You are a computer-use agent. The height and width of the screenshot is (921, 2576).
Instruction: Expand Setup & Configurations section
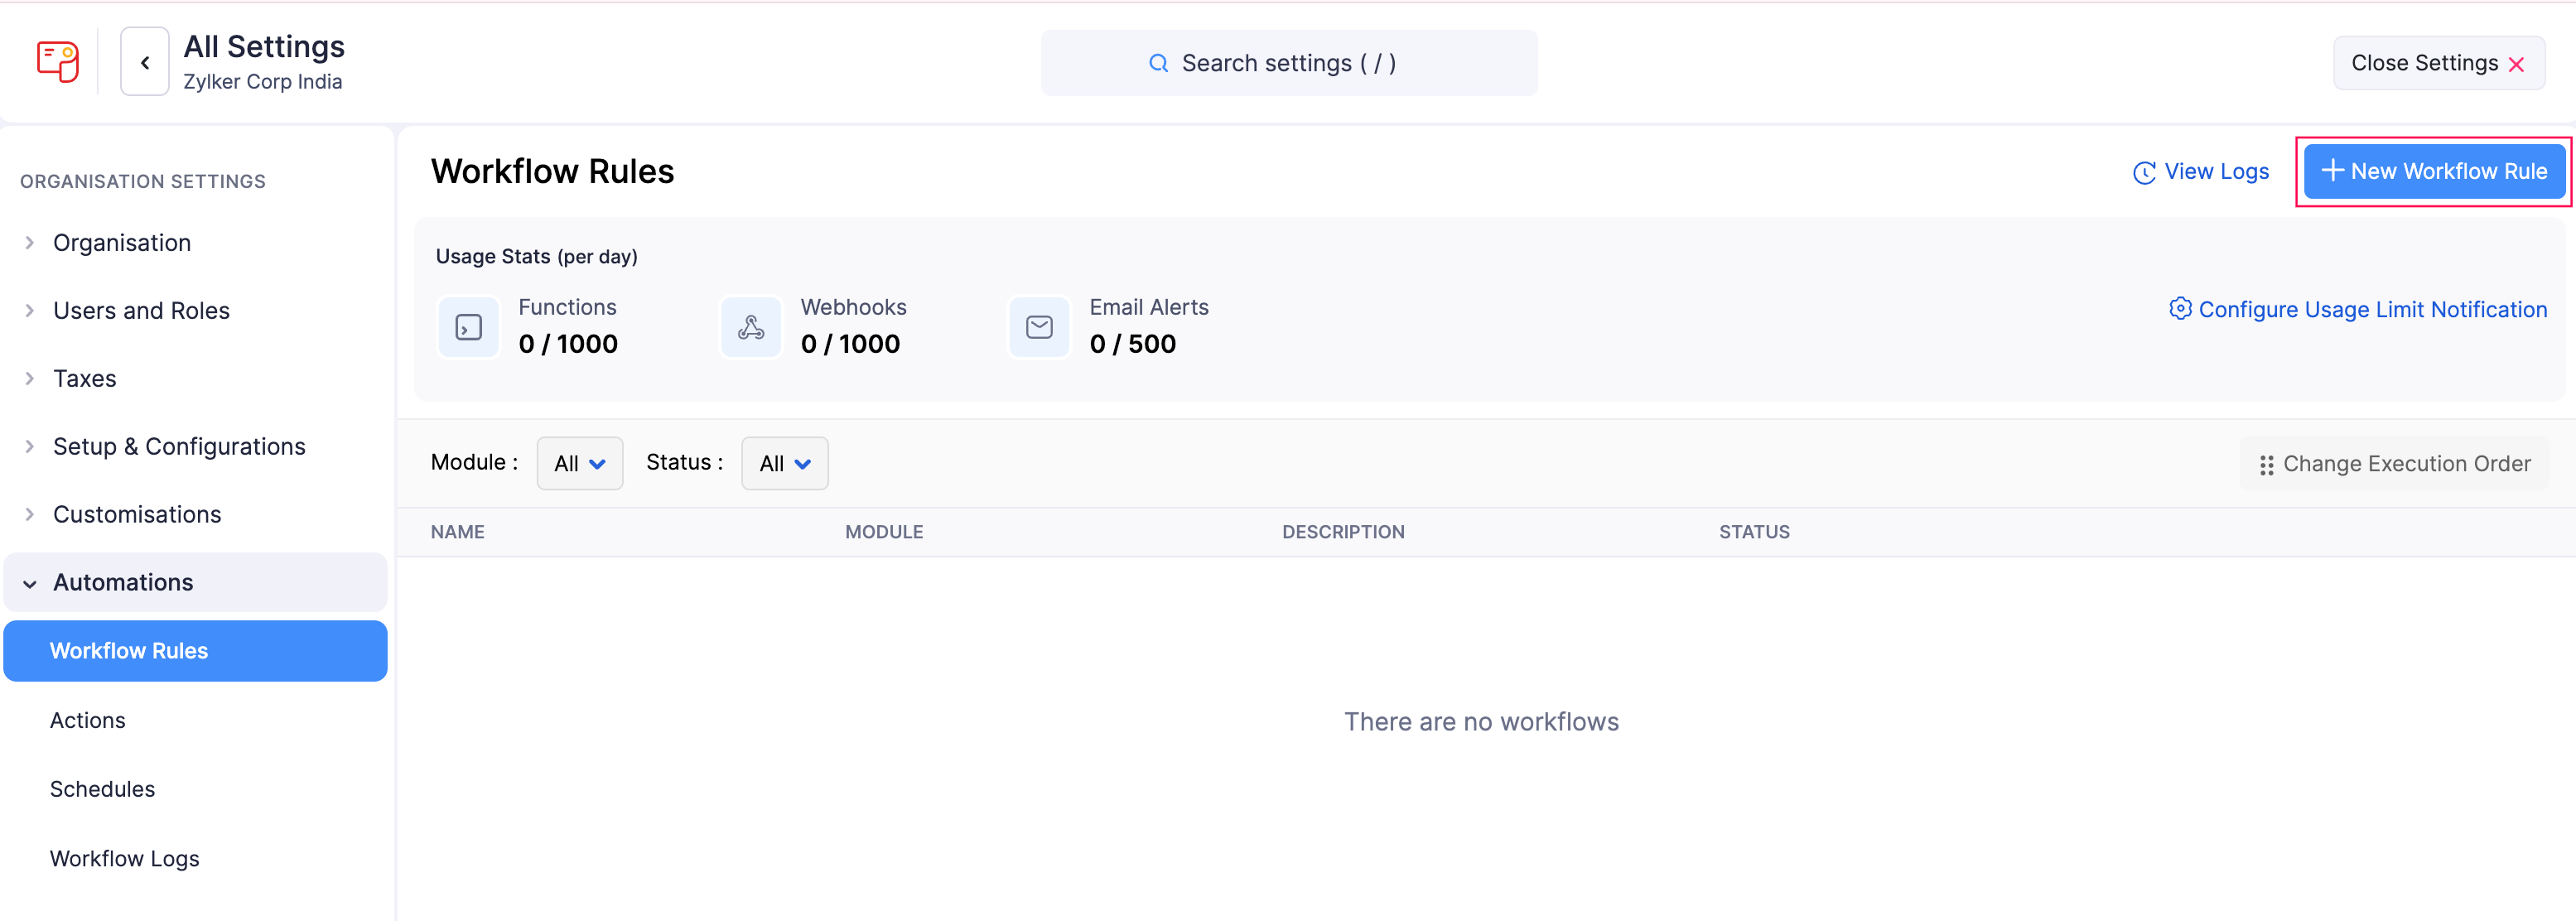coord(195,447)
